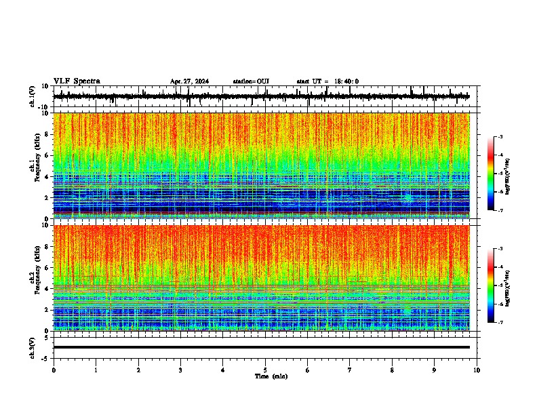Click the ch.1 "Frequency (kHz)" axis label

(38, 157)
